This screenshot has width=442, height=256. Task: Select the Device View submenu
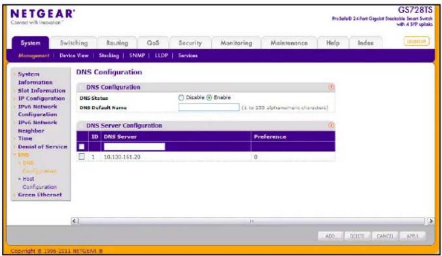(74, 55)
